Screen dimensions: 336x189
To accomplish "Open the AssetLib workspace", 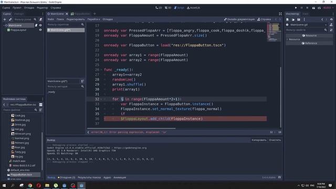I will tap(193, 8).
